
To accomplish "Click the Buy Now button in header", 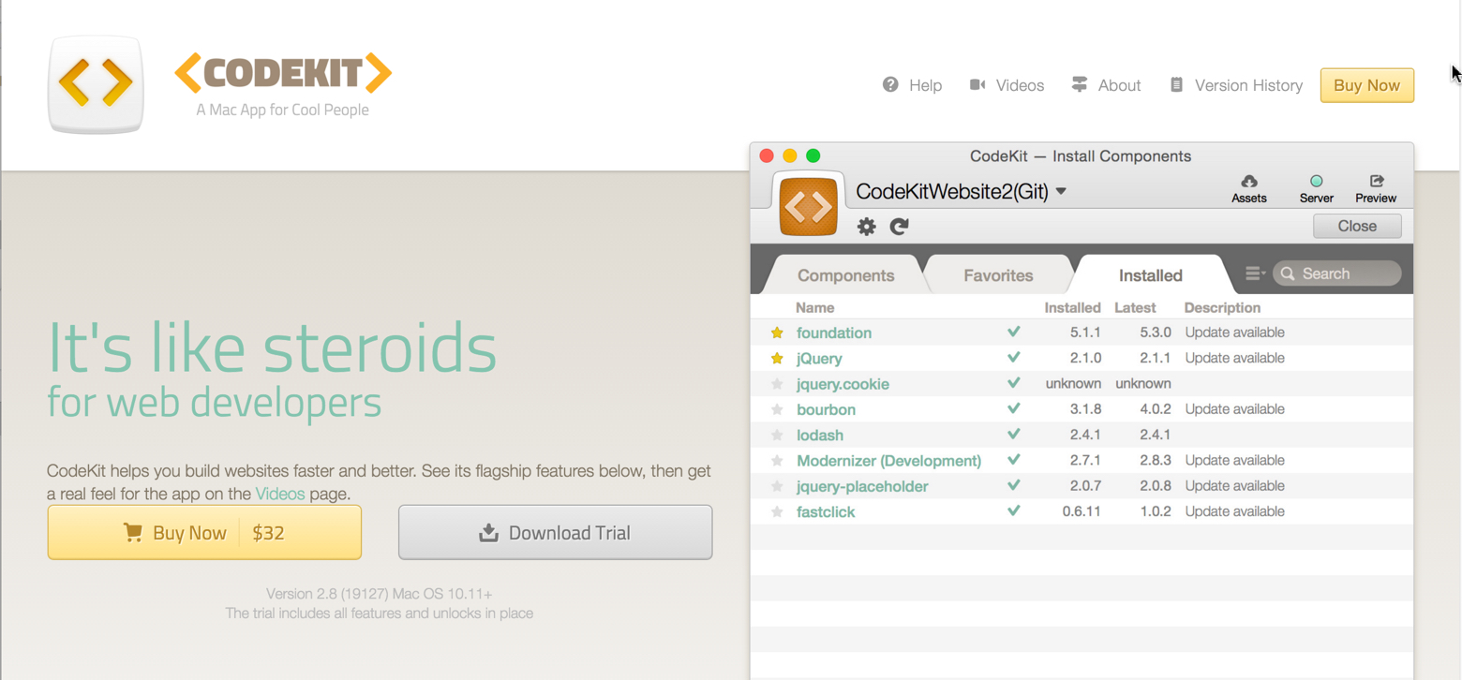I will pos(1366,85).
